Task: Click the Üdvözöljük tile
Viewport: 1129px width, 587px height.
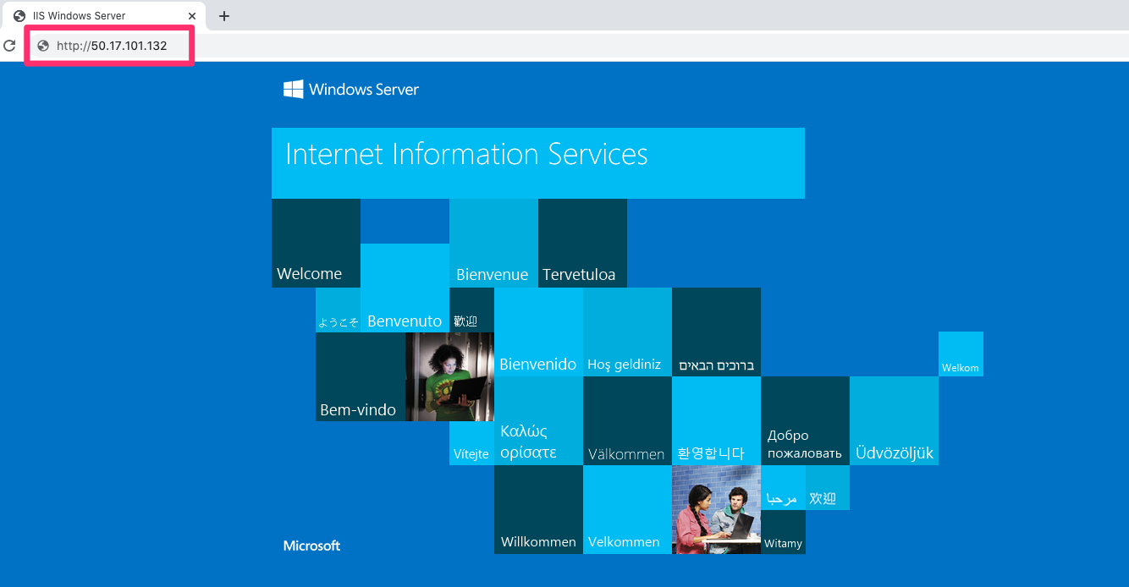Action: [x=894, y=420]
